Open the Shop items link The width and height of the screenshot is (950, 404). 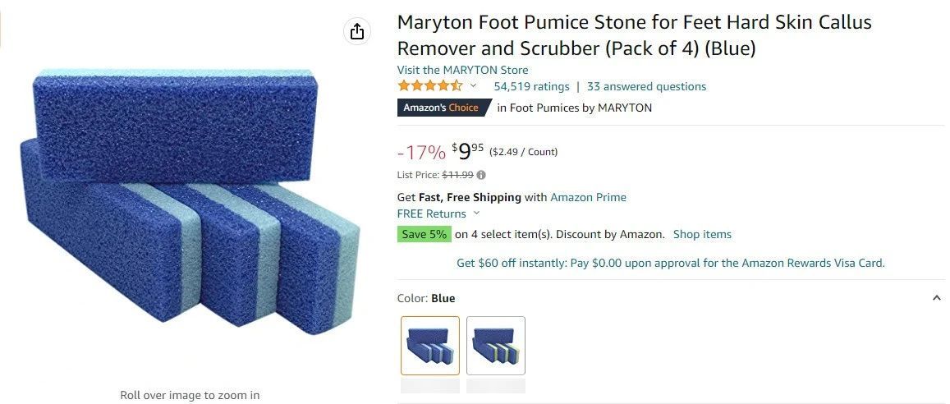tap(702, 234)
